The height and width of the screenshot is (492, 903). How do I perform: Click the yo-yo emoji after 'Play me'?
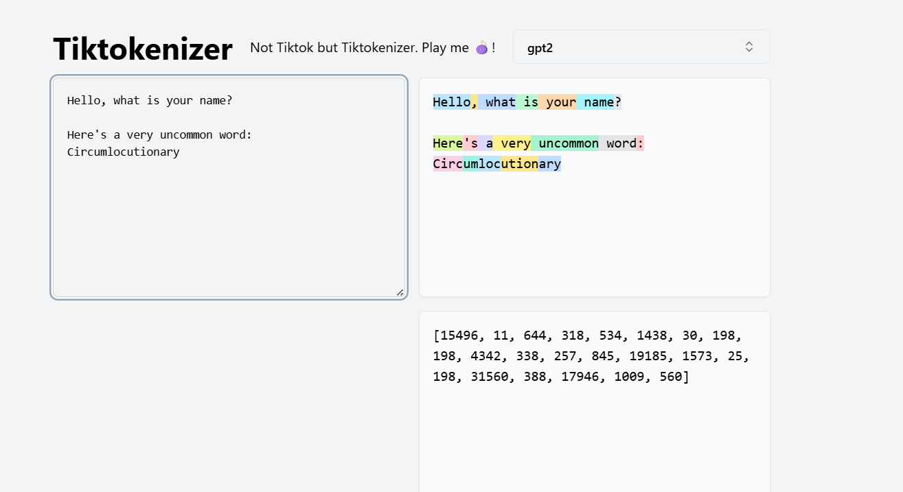481,48
